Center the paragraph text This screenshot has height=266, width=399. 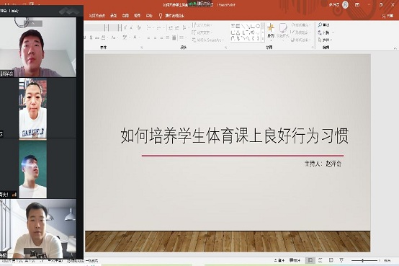(155, 37)
